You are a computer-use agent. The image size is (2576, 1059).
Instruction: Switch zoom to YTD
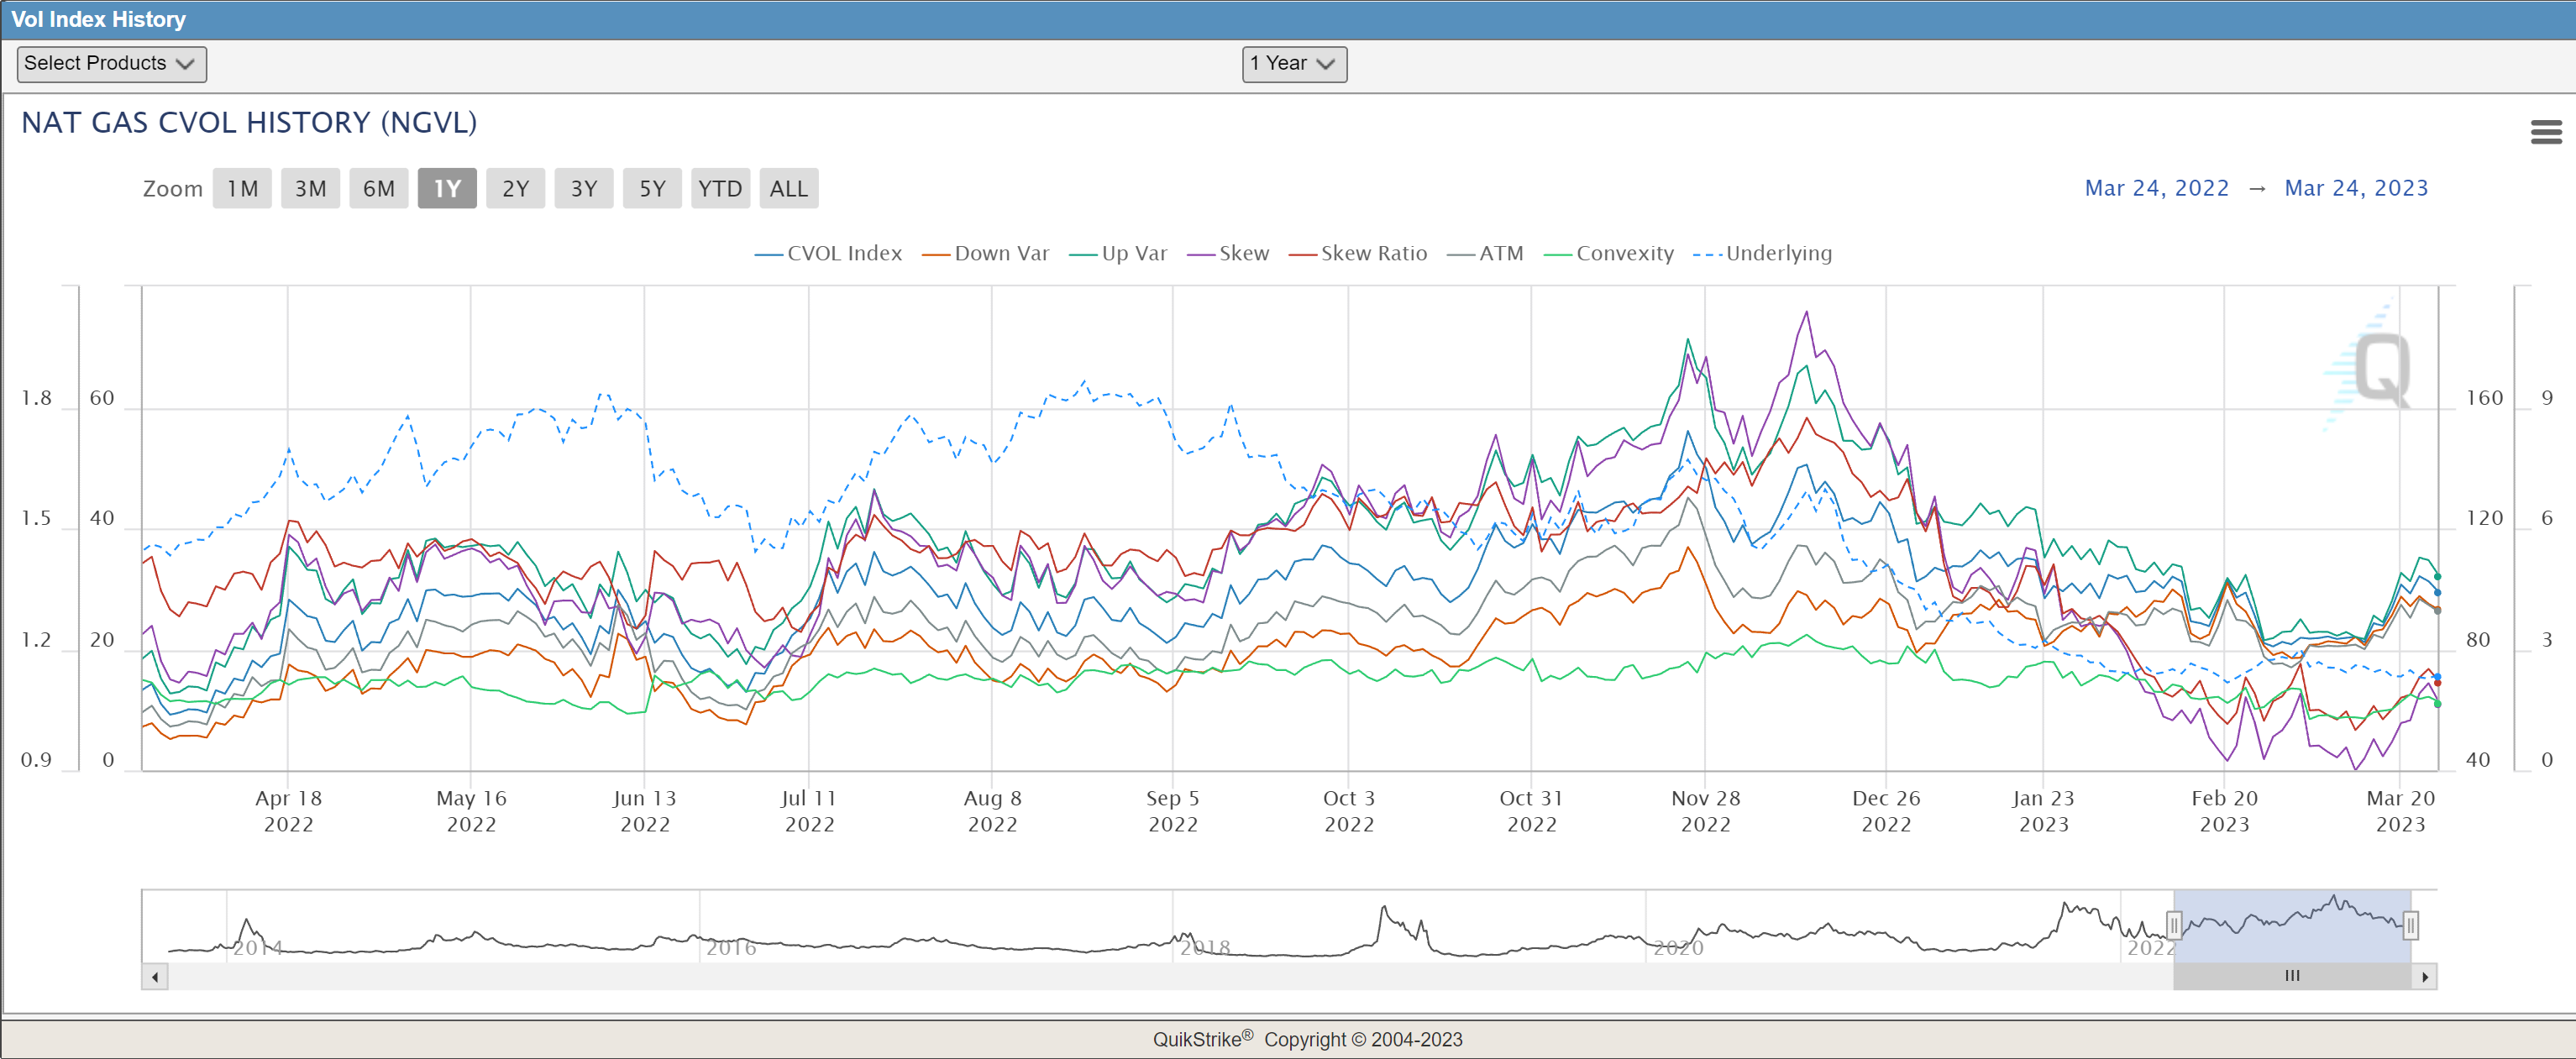tap(719, 189)
